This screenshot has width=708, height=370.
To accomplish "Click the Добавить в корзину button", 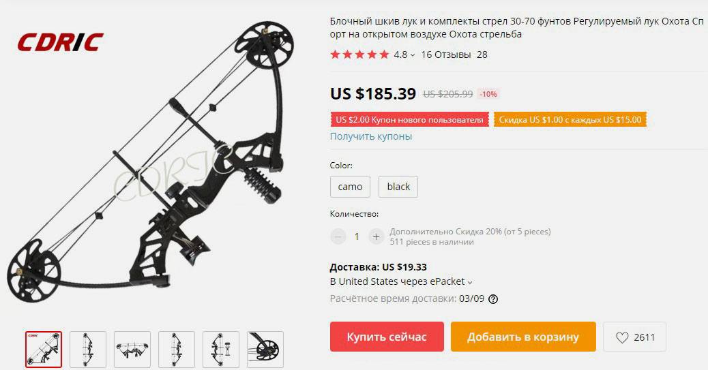I will [x=523, y=337].
